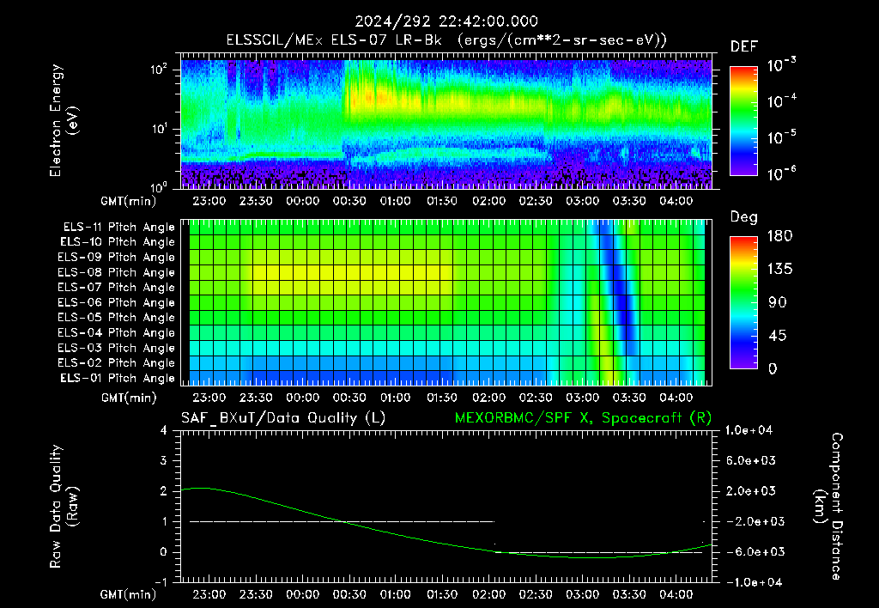This screenshot has height=608, width=879.
Task: Click the ELS-07 Pitch Angle row label
Action: (x=116, y=287)
